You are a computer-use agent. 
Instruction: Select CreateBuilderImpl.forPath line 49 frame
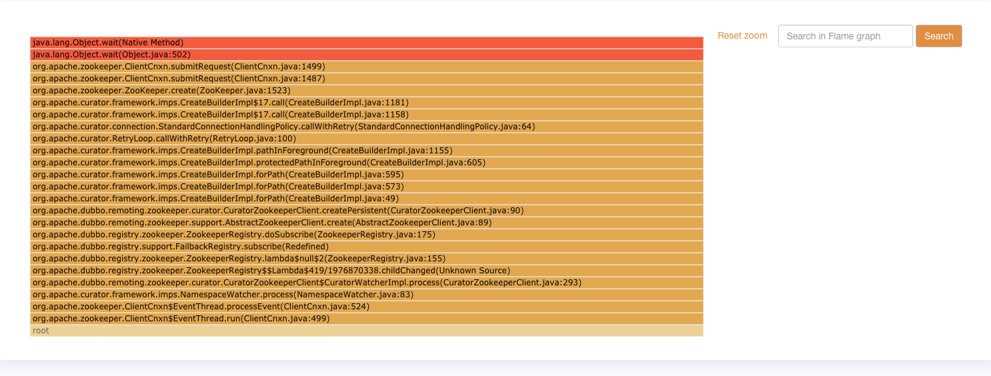pyautogui.click(x=367, y=199)
